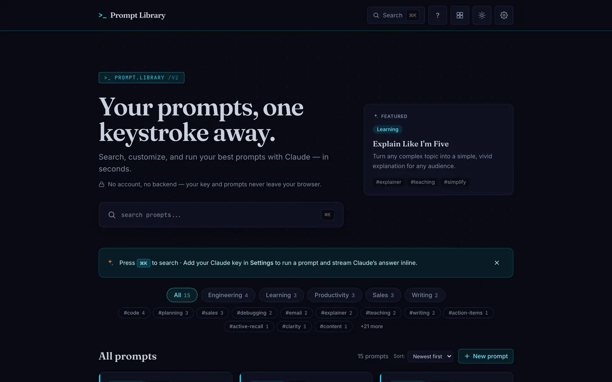Image resolution: width=612 pixels, height=382 pixels.
Task: Click #teaching tag in featured card
Action: click(x=423, y=182)
